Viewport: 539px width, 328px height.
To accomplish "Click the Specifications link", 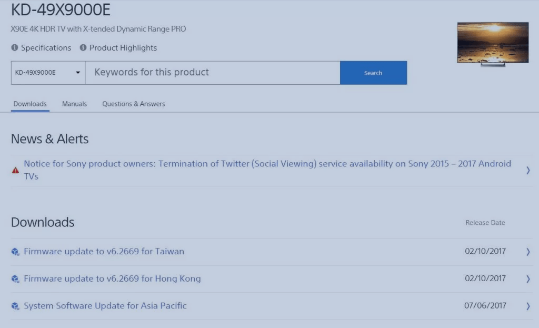I will click(45, 47).
